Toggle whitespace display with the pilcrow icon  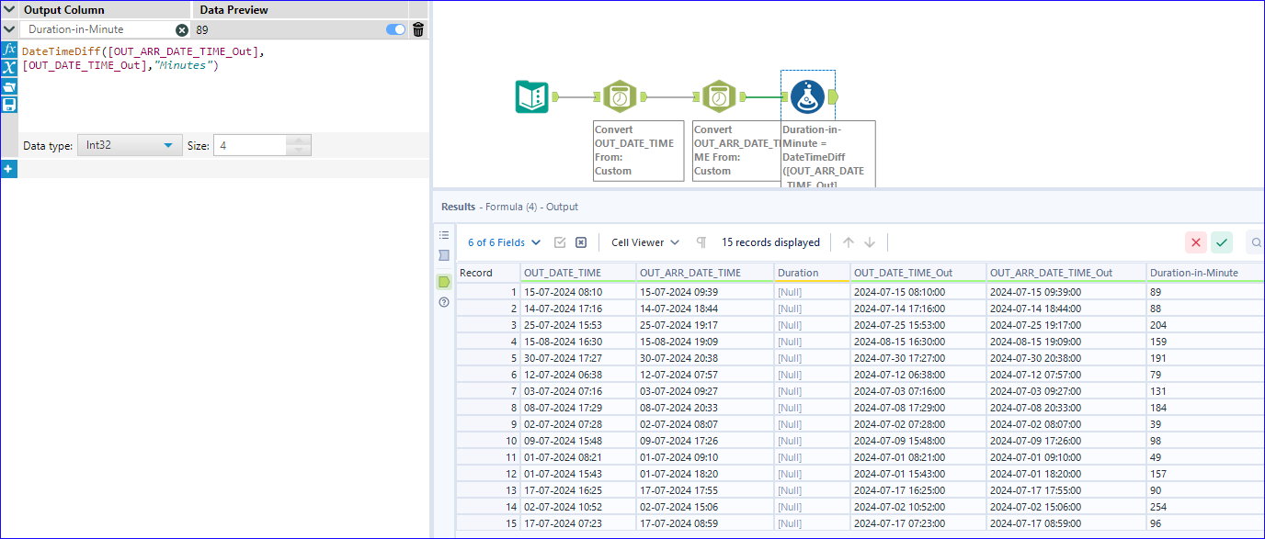point(700,241)
